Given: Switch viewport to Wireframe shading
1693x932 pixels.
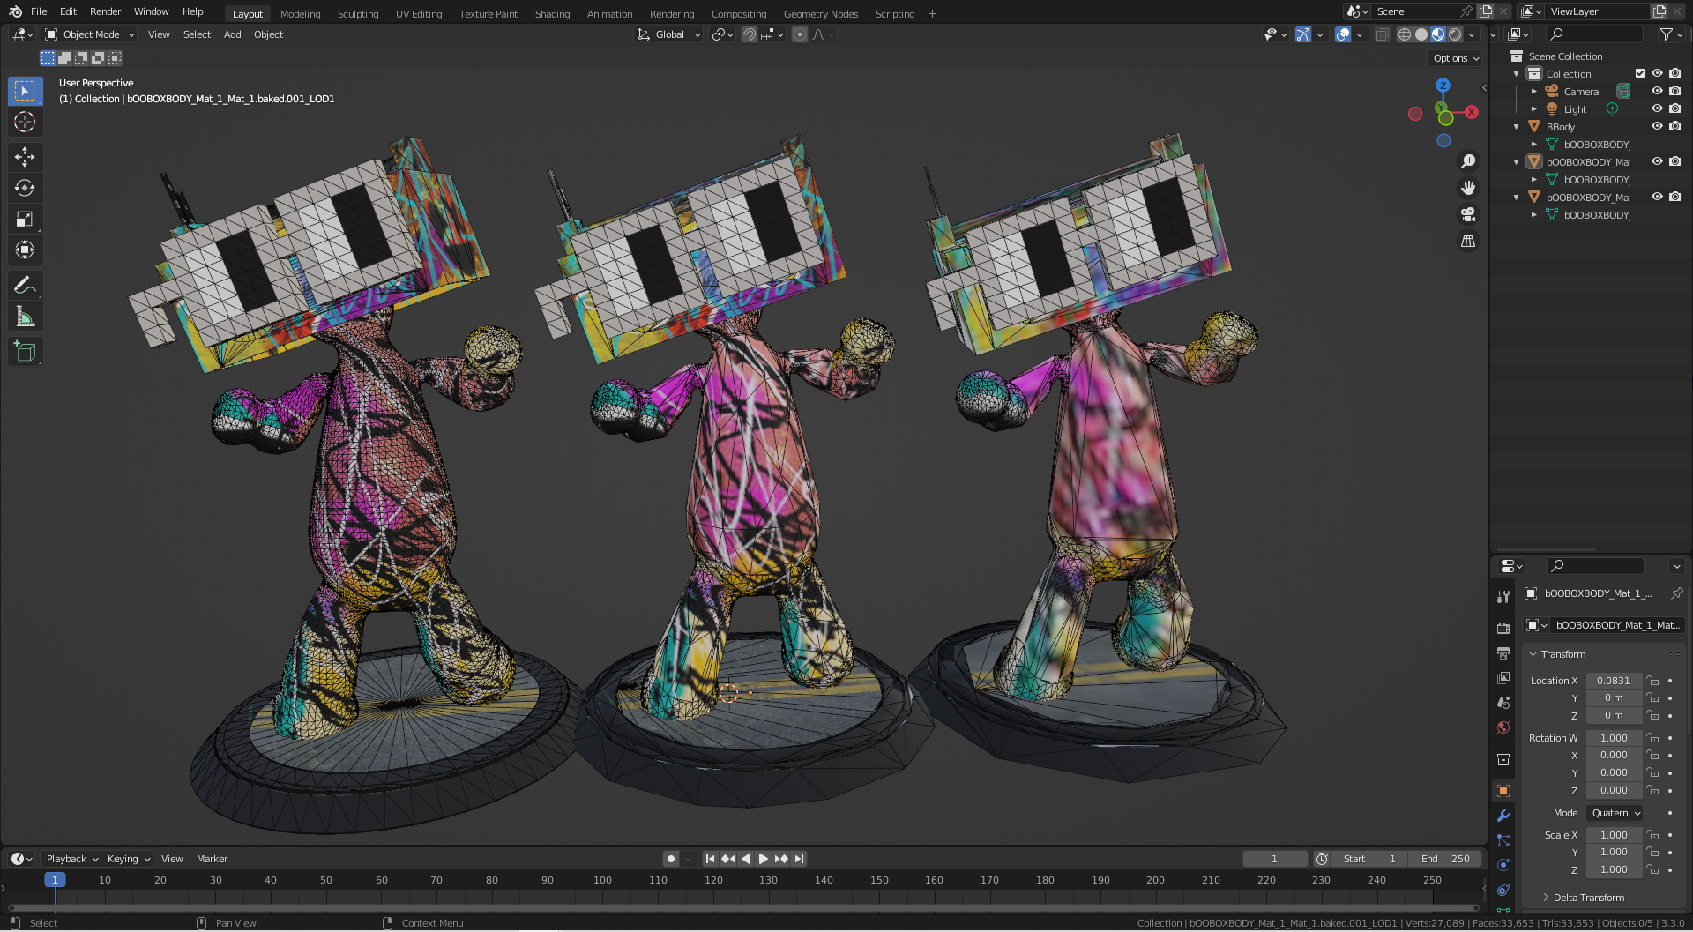Looking at the screenshot, I should point(1404,34).
